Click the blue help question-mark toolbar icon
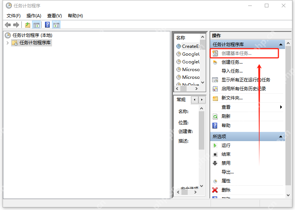Screen dimensions: 295x210 tap(48, 25)
